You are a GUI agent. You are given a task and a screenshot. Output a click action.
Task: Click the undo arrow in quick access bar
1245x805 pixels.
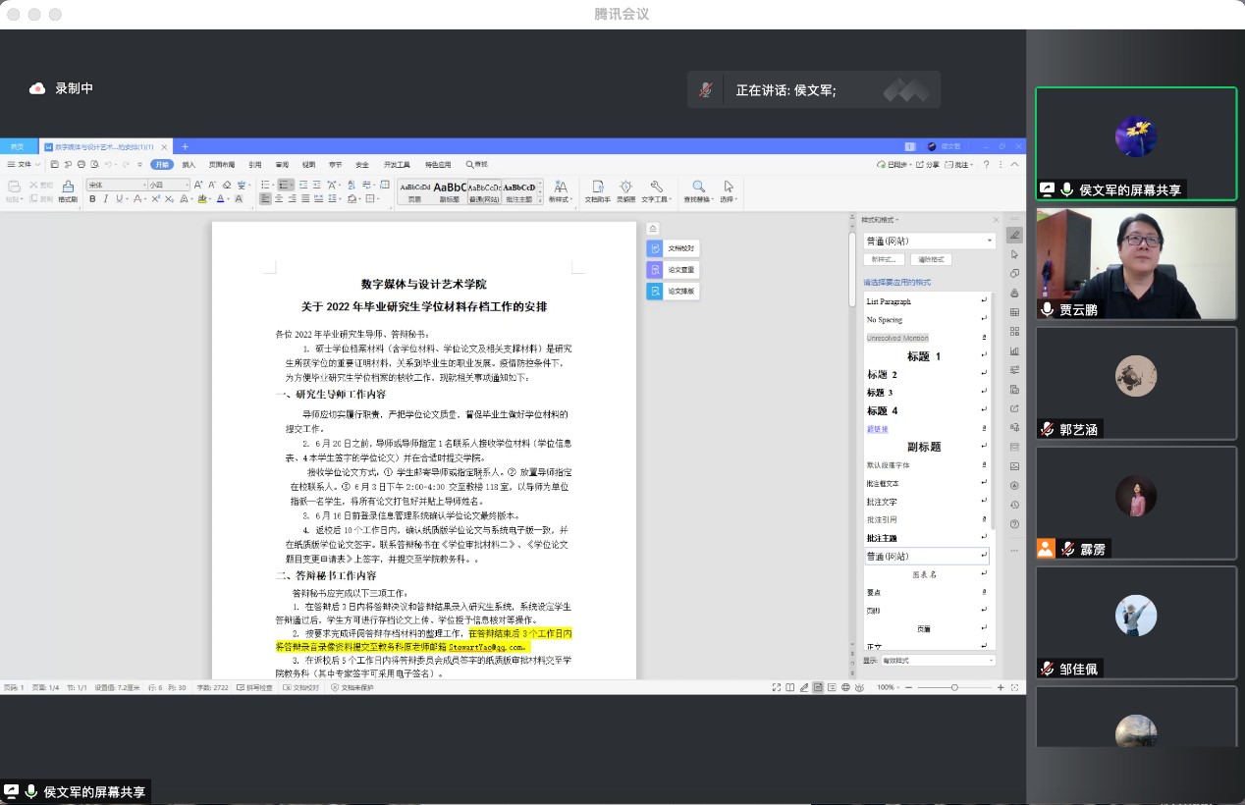(x=108, y=164)
